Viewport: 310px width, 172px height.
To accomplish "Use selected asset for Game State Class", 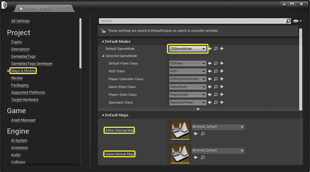I will tap(210, 87).
